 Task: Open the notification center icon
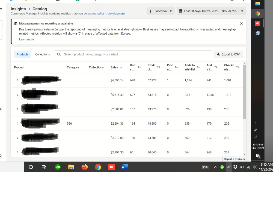pyautogui.click(x=258, y=156)
